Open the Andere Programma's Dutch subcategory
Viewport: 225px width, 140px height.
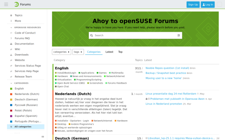(x=81, y=124)
